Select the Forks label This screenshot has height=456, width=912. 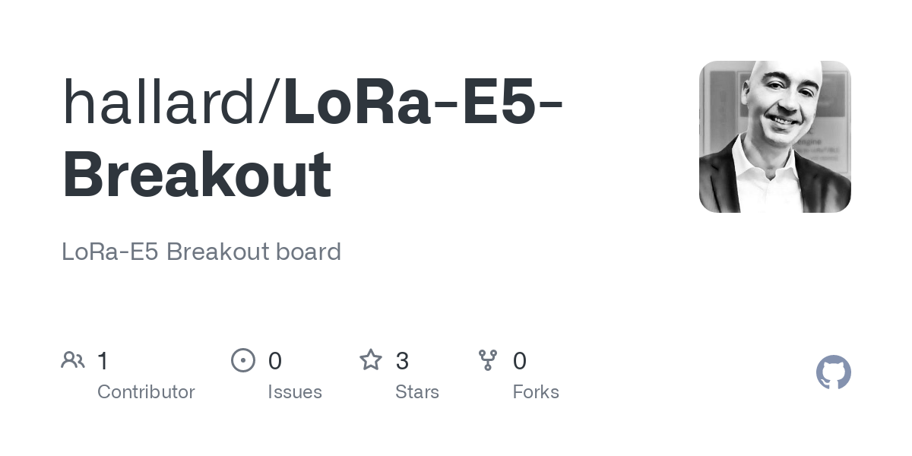click(536, 392)
